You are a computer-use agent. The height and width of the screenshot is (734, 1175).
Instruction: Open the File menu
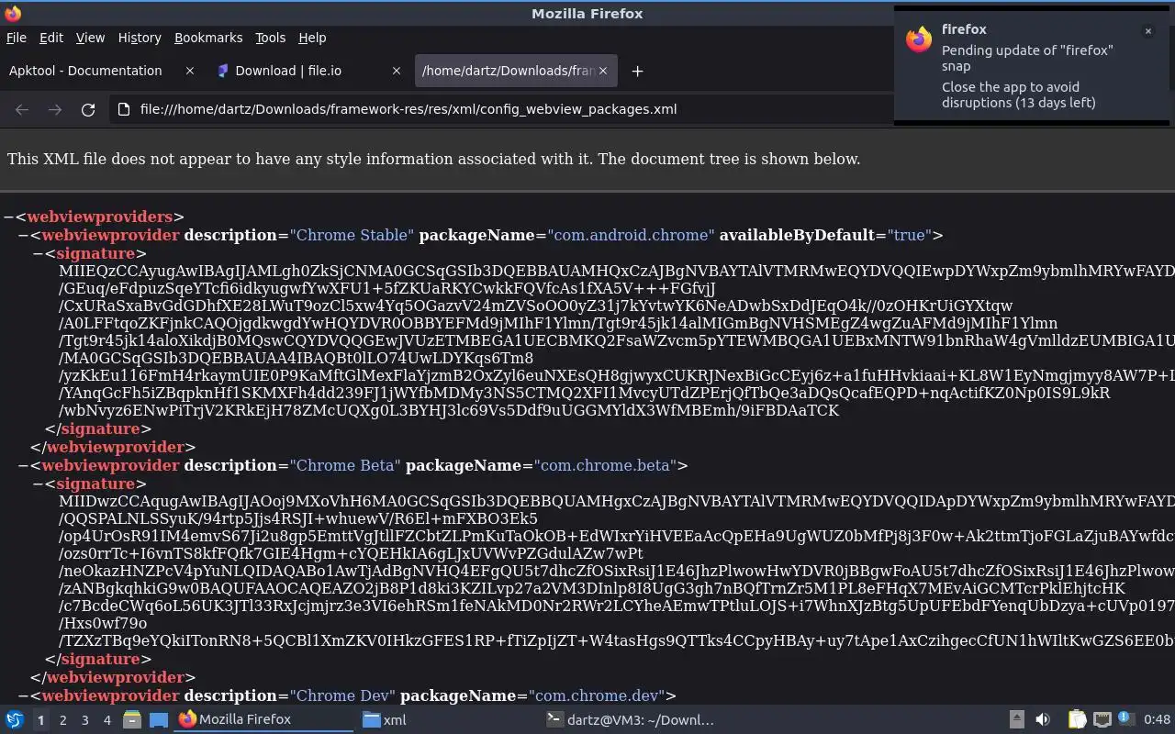(x=17, y=38)
